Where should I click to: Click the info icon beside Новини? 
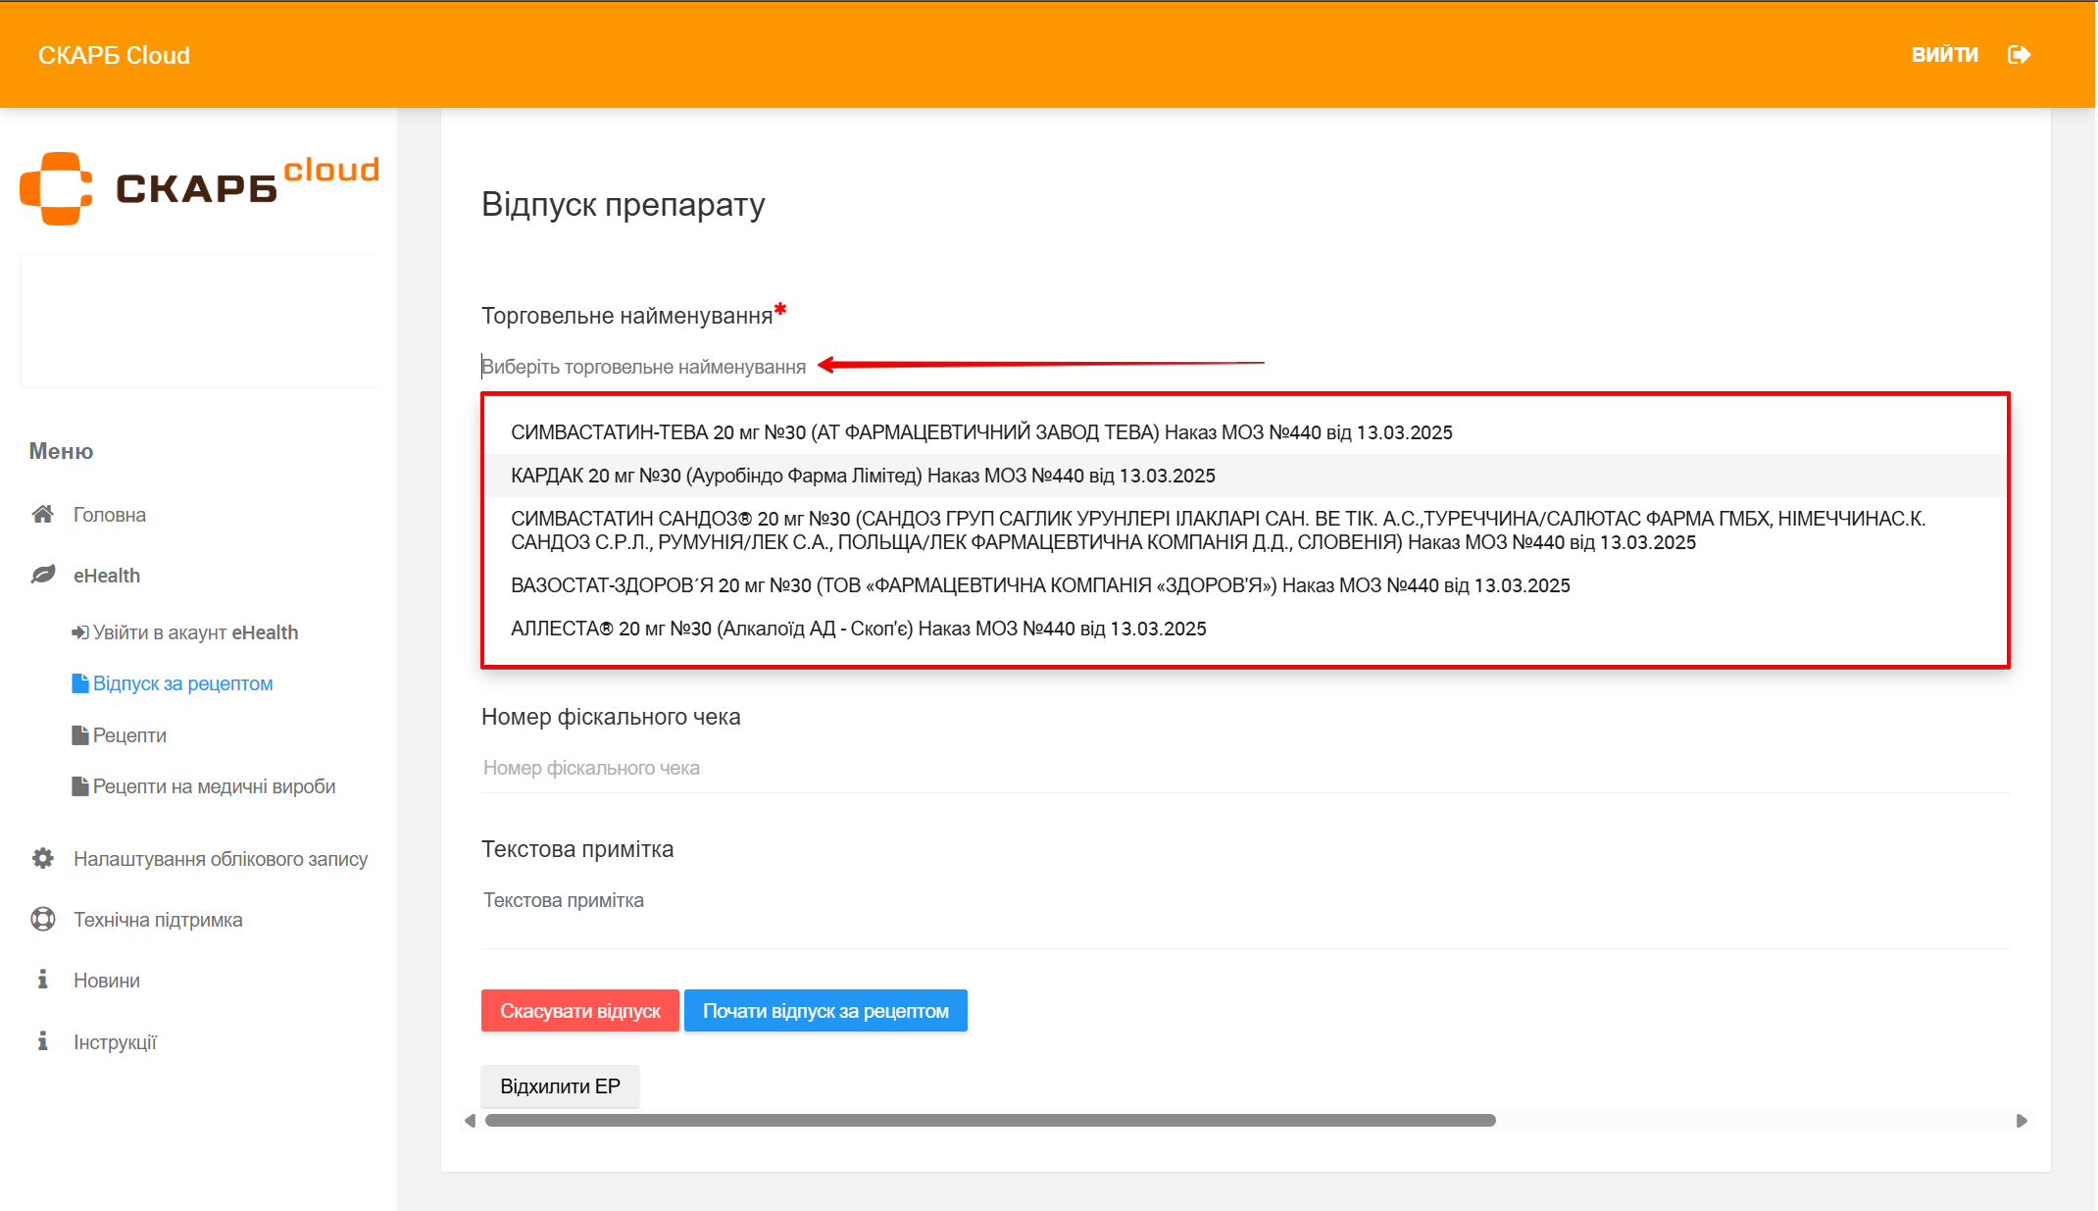[x=42, y=980]
